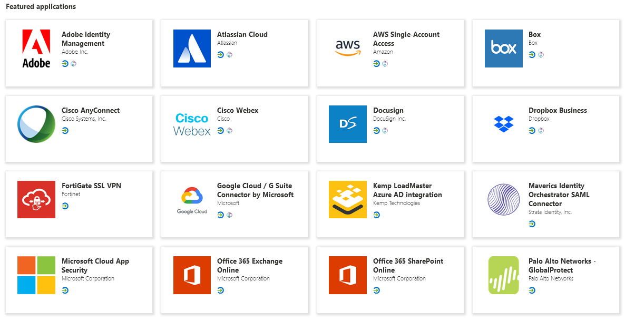Click single sign-on badge under Adobe Inc.
The image size is (635, 320).
click(65, 63)
